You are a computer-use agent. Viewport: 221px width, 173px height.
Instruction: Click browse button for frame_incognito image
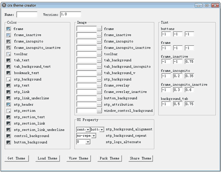coord(99,41)
